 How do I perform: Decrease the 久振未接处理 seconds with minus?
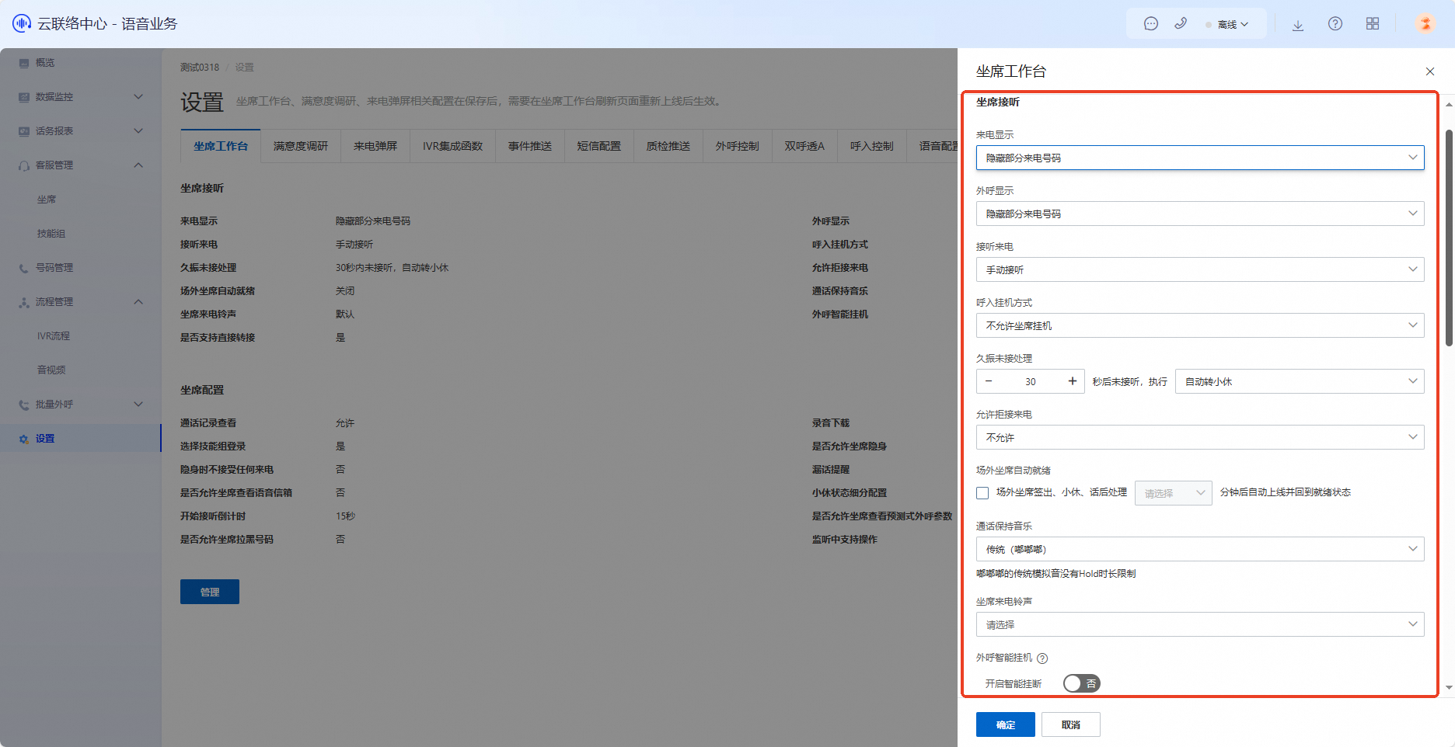coord(989,381)
